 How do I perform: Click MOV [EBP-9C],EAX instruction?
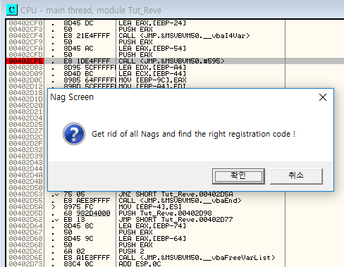152,80
